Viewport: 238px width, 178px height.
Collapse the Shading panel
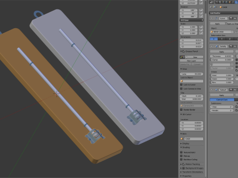click(185, 147)
